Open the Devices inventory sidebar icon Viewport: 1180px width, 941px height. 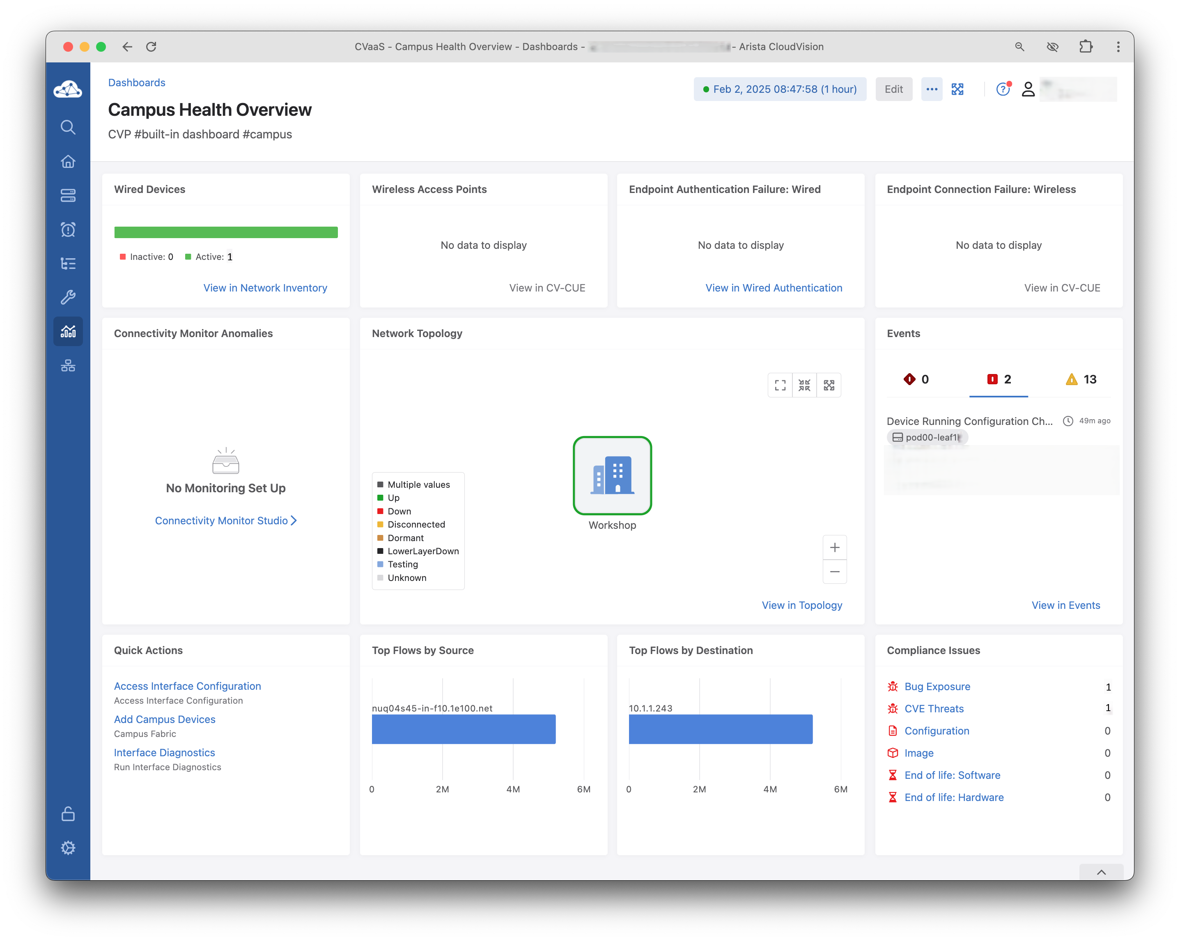coord(68,195)
